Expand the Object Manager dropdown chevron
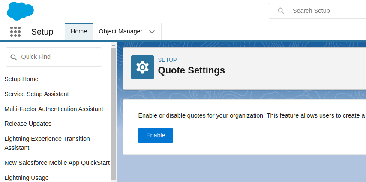The width and height of the screenshot is (366, 182). click(152, 32)
